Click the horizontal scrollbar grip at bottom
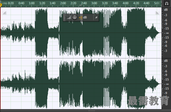This screenshot has width=171, height=112. pos(91,111)
